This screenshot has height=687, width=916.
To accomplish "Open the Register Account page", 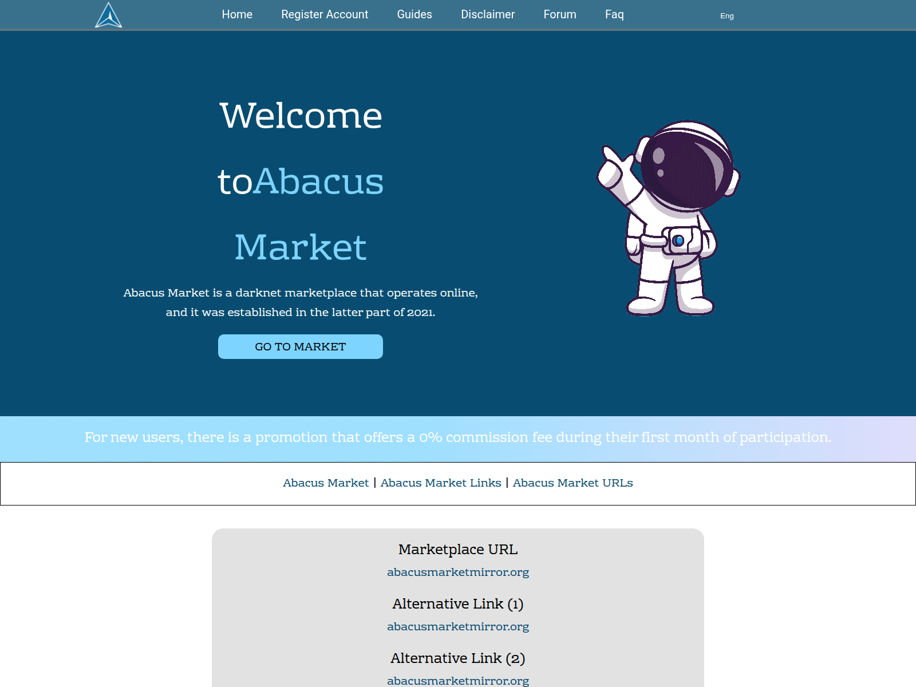I will (325, 14).
